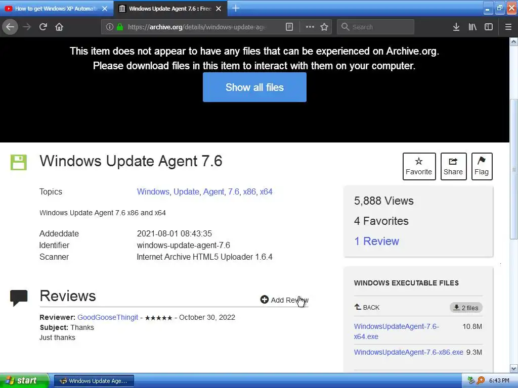This screenshot has width=518, height=388.
Task: Click the Add Review link
Action: point(284,300)
